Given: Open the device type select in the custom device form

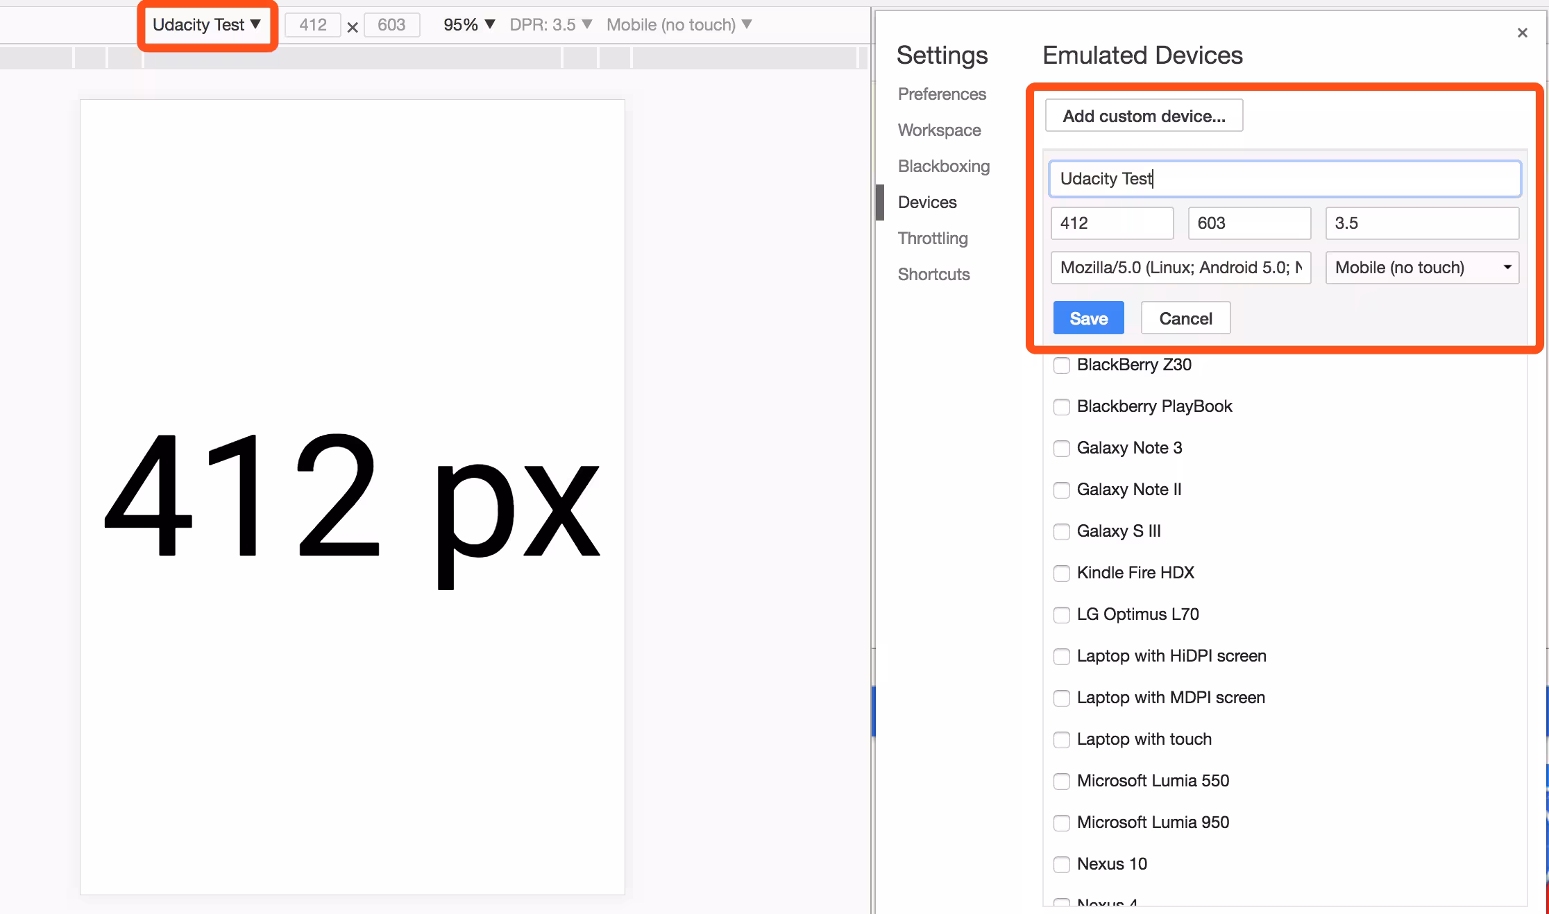Looking at the screenshot, I should (x=1421, y=268).
